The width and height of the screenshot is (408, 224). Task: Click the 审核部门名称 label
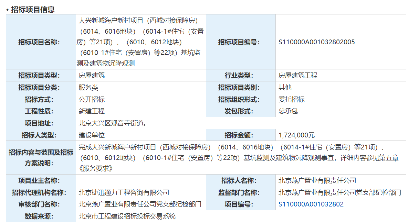39,204
